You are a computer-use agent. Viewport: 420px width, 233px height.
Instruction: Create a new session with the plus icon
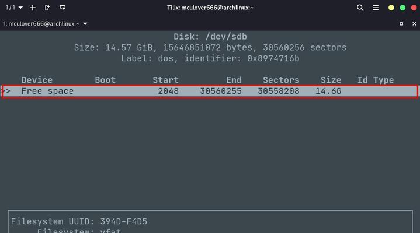[x=33, y=8]
